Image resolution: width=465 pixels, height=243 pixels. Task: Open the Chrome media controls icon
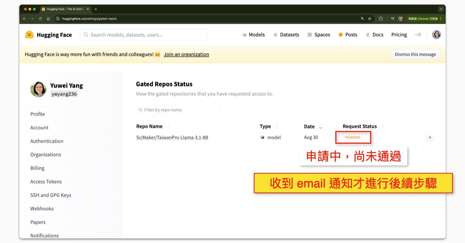(393, 19)
